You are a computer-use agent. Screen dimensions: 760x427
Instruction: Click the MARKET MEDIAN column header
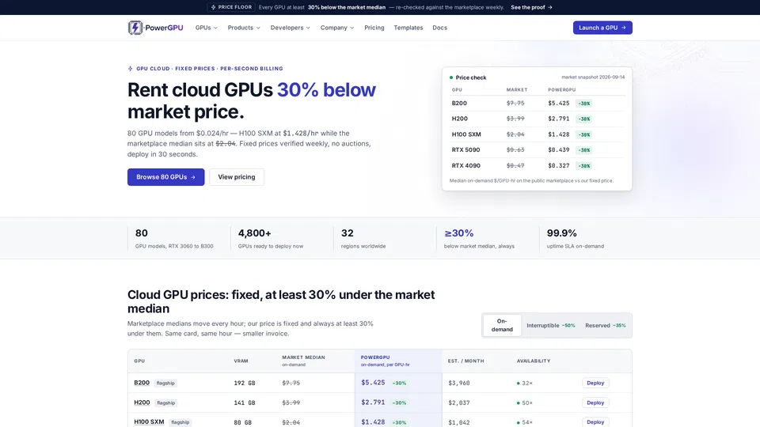pyautogui.click(x=303, y=361)
